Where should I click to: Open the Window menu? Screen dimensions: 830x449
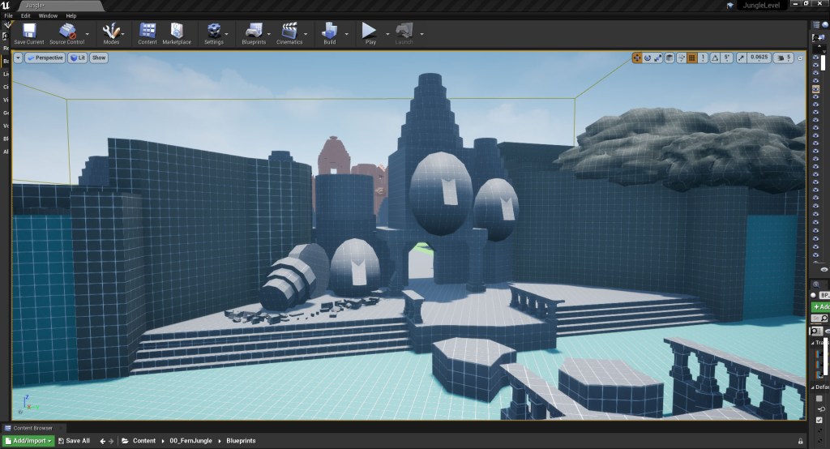pyautogui.click(x=48, y=15)
